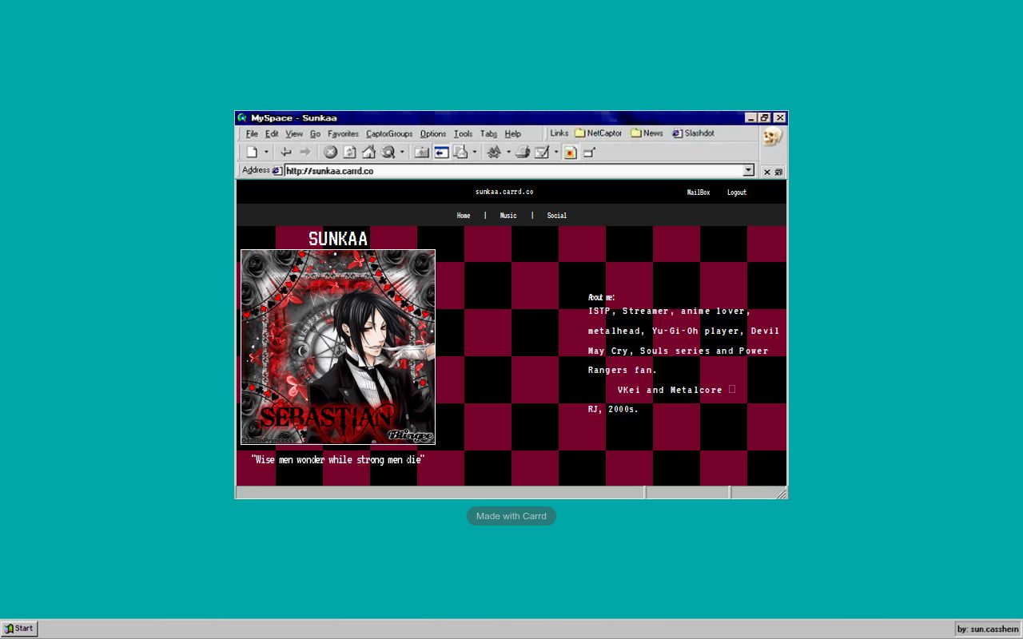Click the CaptorGroups tree icon
Viewport: 1023px width, 639px height.
[x=494, y=152]
